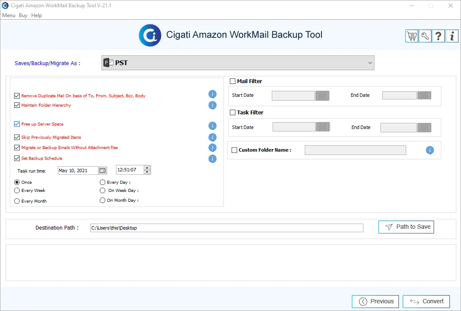This screenshot has height=311, width=461.
Task: Open the Menu menu
Action: point(9,15)
